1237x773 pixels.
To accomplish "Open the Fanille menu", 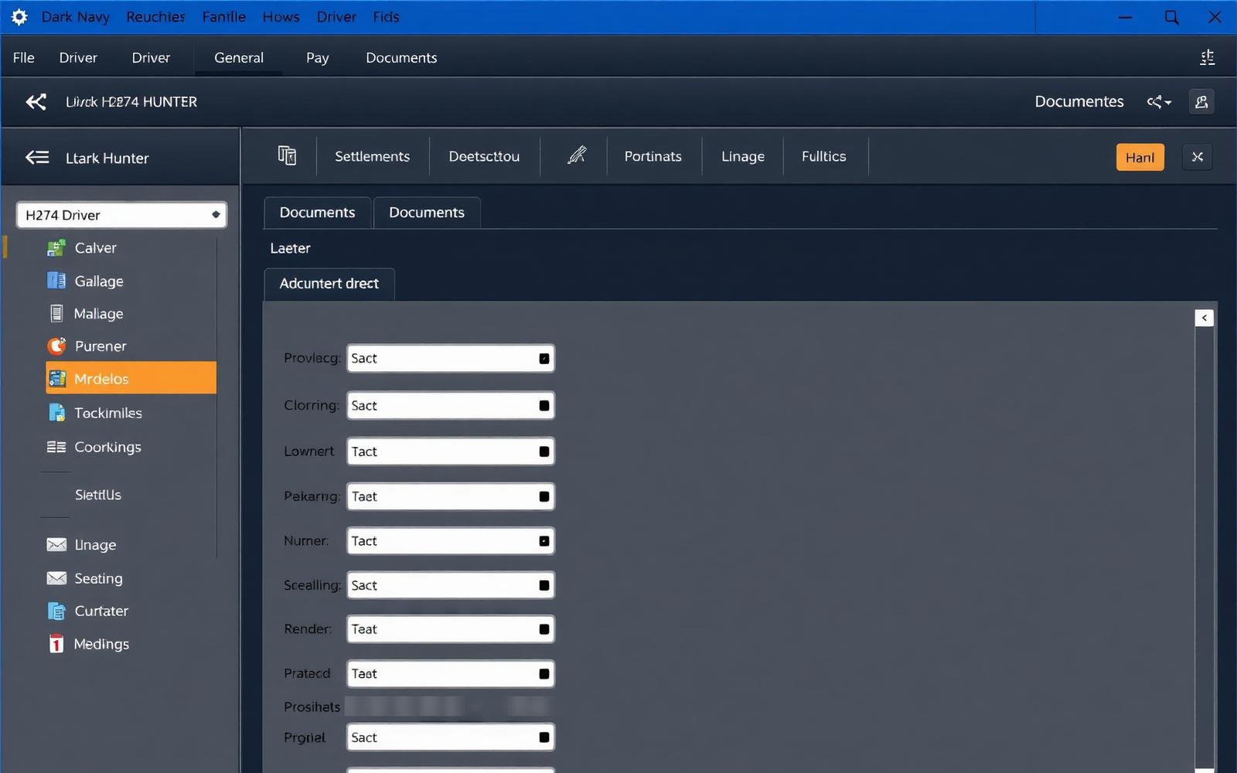I will (x=223, y=17).
